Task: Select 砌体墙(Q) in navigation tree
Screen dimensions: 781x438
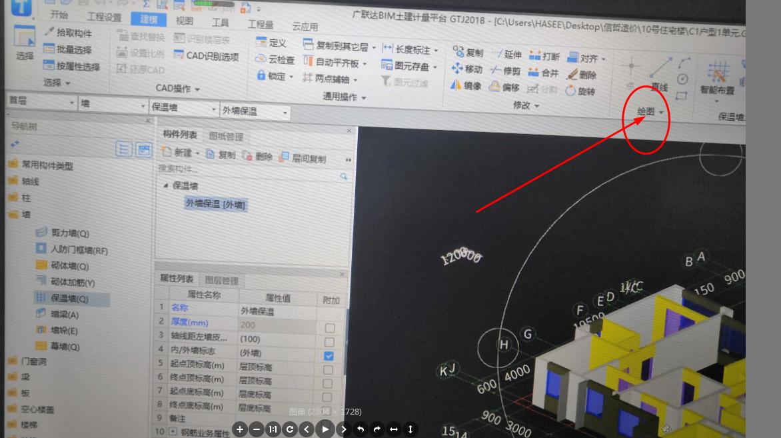Action: (x=62, y=265)
